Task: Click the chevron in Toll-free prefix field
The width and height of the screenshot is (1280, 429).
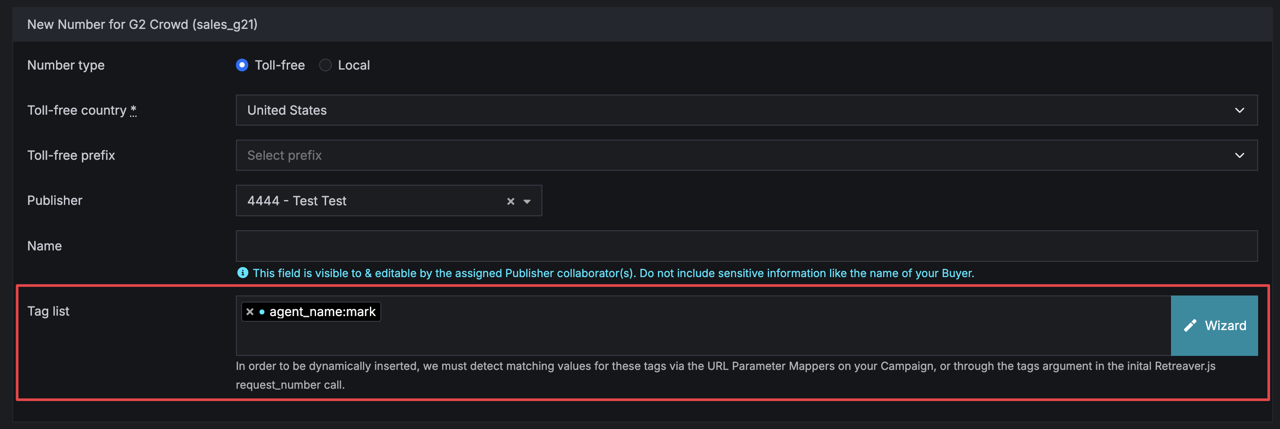Action: (1239, 155)
